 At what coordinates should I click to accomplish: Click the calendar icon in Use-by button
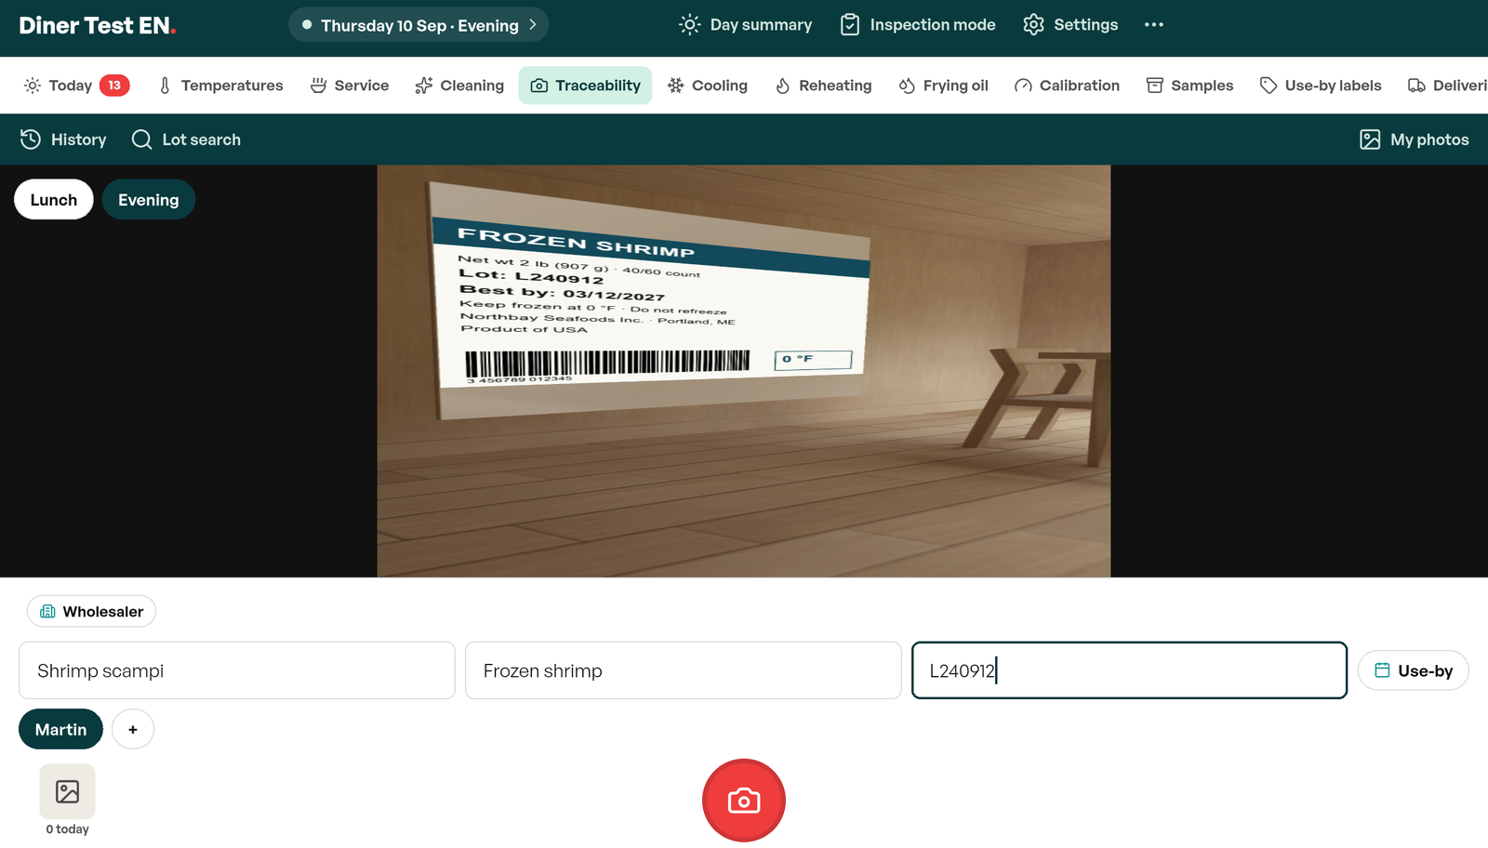(x=1382, y=670)
